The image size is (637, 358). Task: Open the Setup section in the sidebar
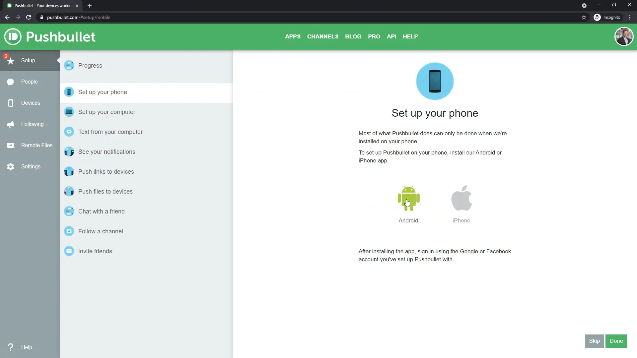(28, 60)
